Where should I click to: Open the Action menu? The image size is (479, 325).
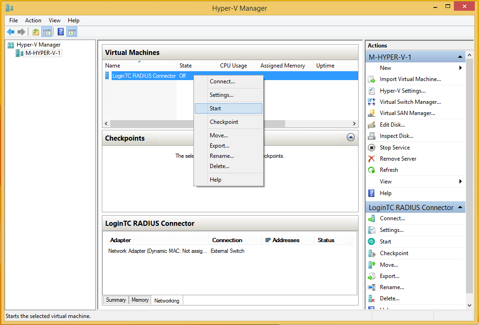33,20
